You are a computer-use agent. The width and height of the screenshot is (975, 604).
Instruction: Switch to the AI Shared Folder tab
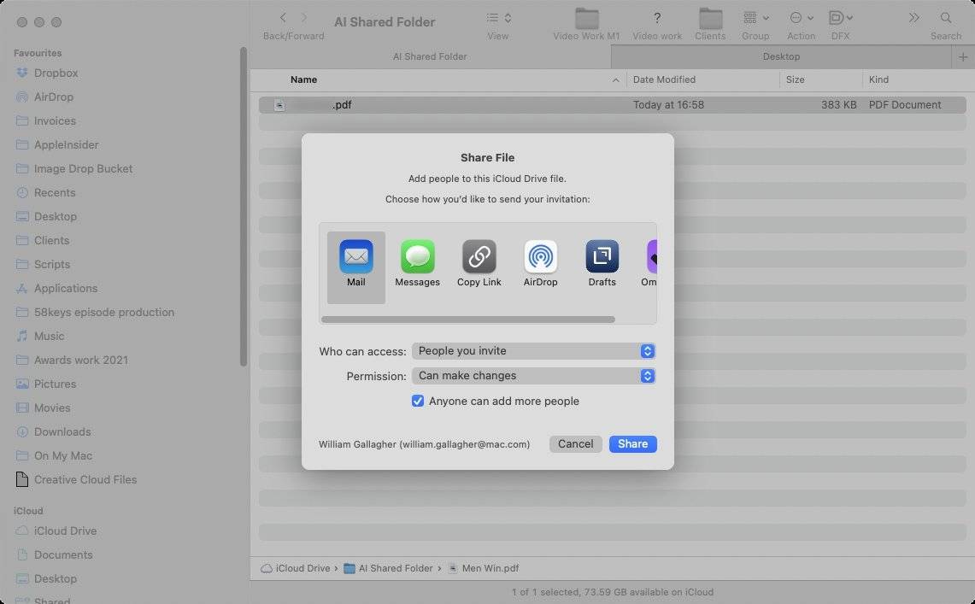[430, 56]
